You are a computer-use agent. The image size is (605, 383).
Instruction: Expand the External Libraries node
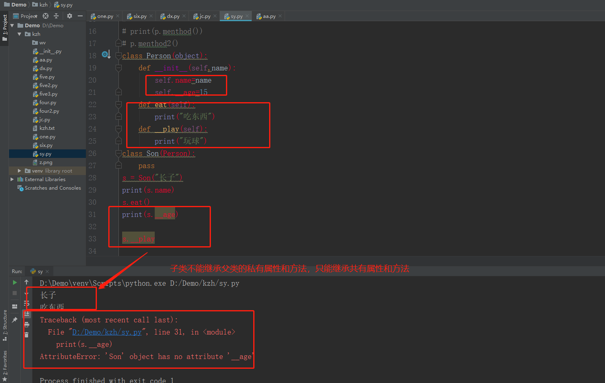(x=13, y=179)
